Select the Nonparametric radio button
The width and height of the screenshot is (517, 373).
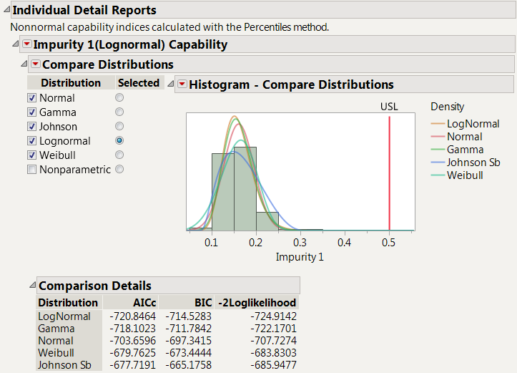coord(119,169)
